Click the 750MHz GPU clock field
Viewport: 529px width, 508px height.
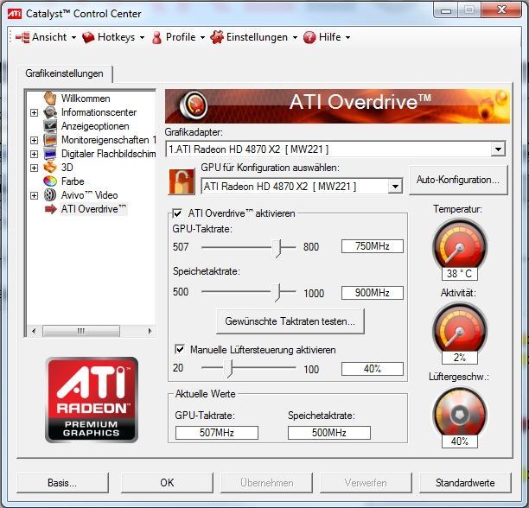tap(373, 246)
